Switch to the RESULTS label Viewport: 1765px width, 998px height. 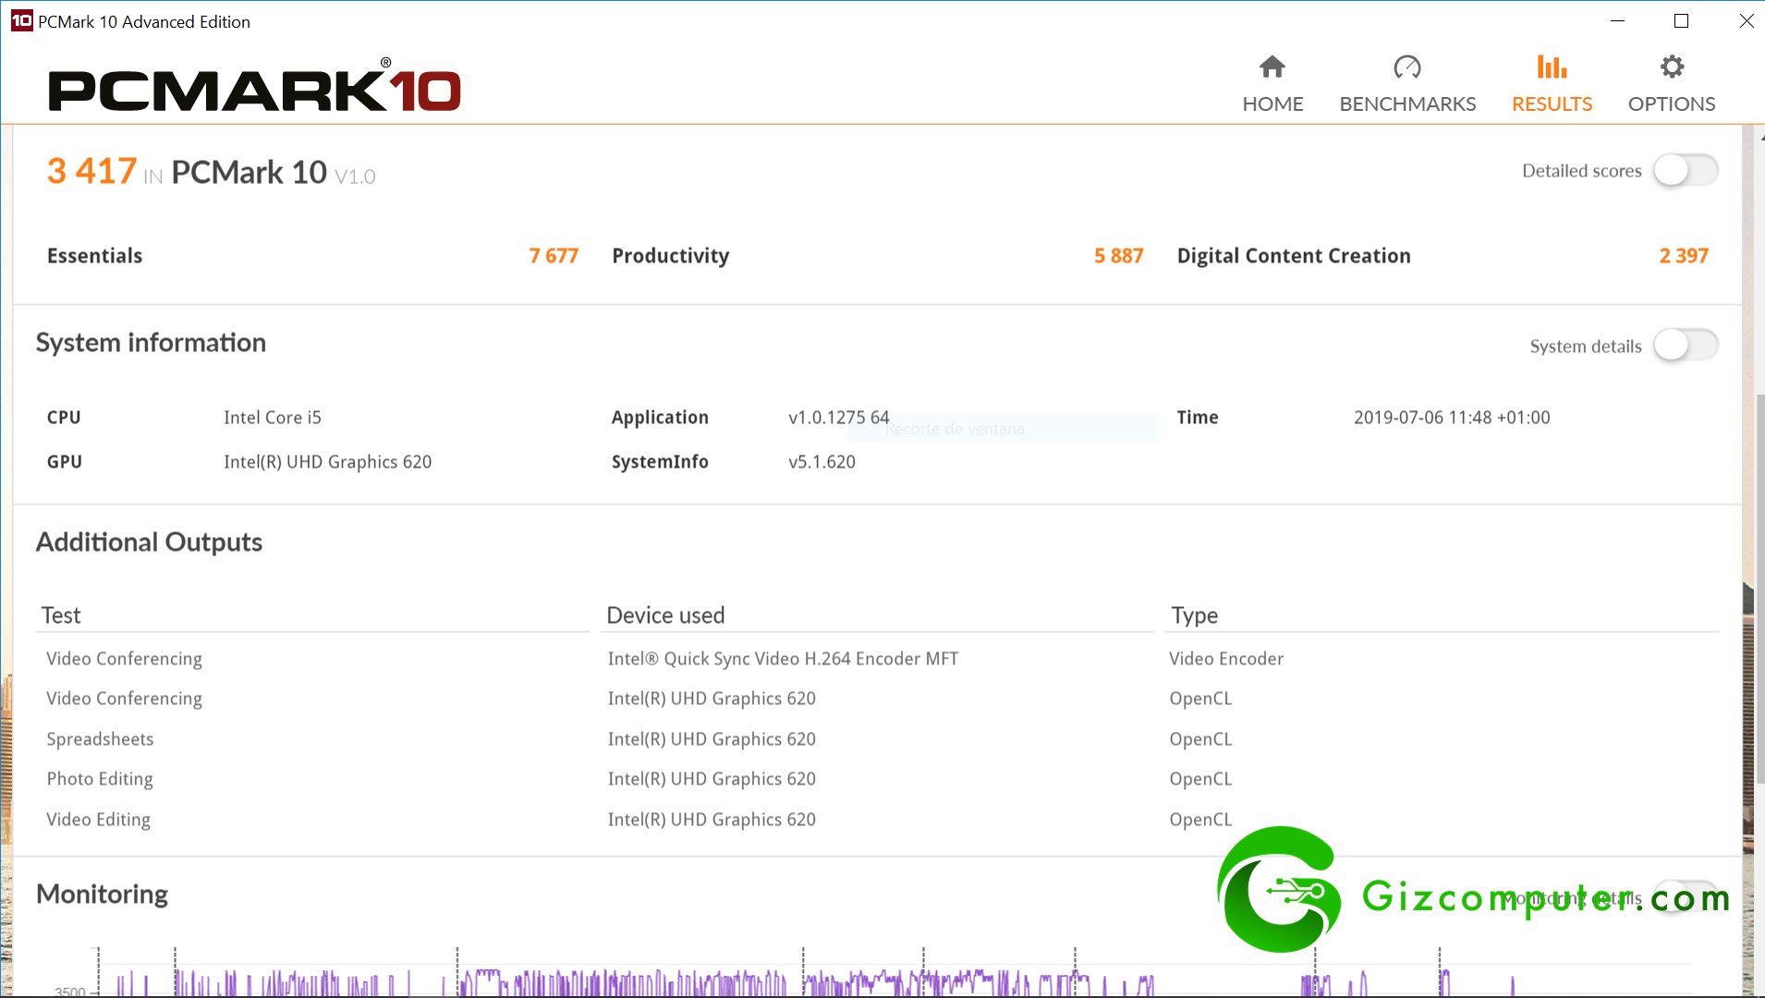pos(1552,103)
